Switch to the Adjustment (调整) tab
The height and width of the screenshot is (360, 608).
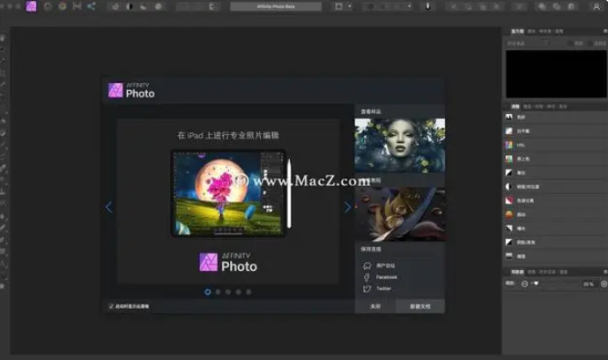pos(515,107)
